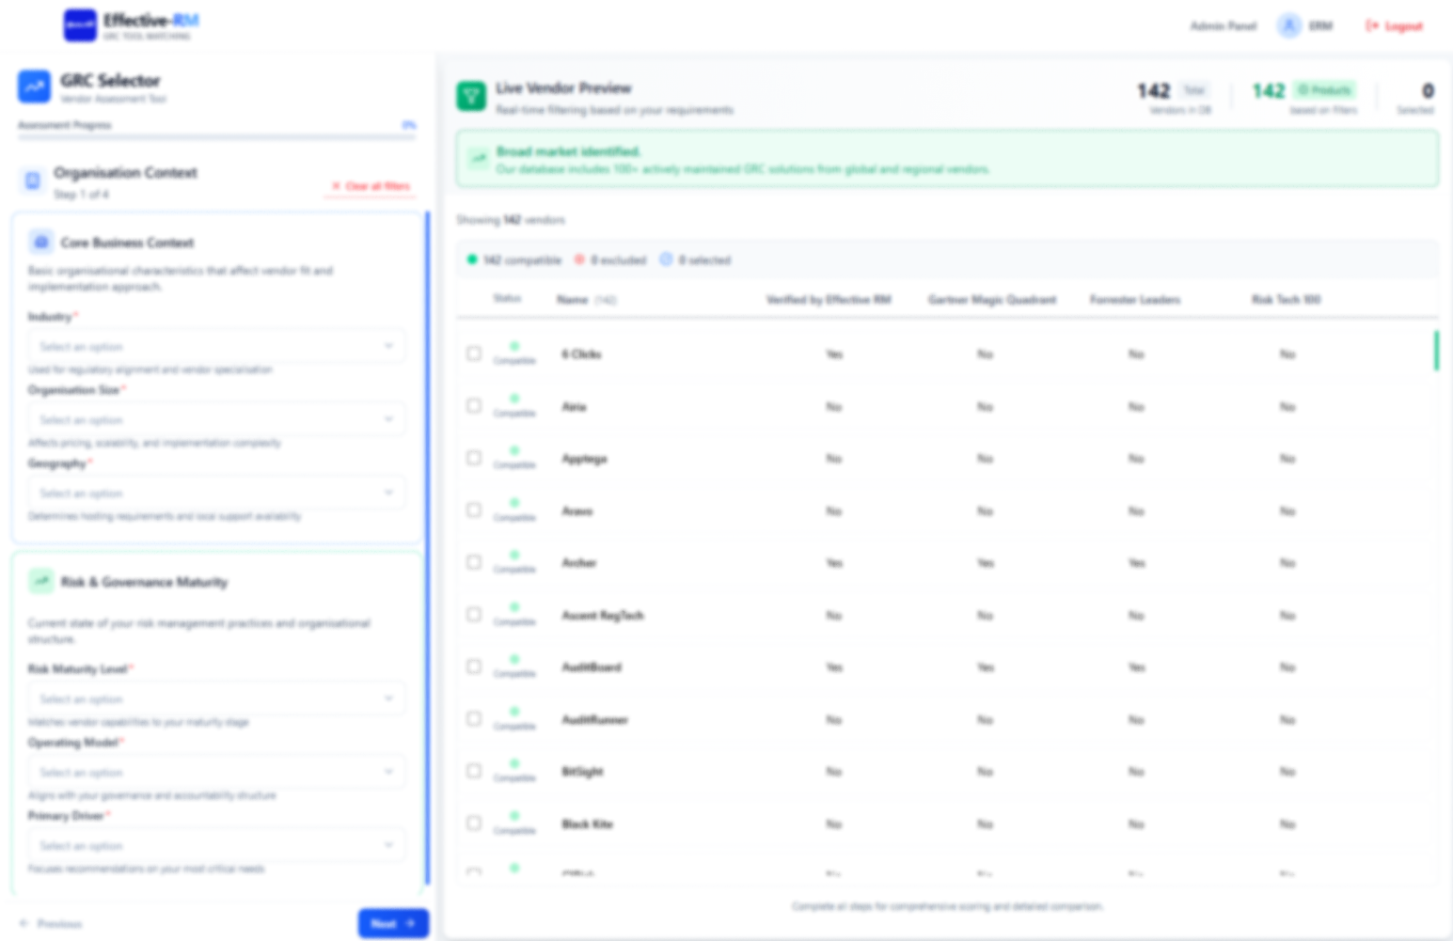
Task: Click the blue selected legend dot
Action: [666, 259]
